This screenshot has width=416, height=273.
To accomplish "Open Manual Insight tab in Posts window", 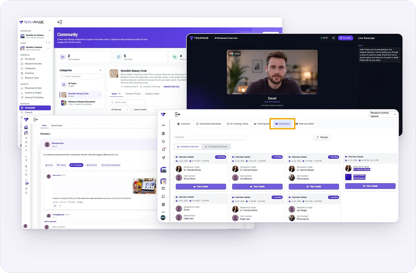I will pyautogui.click(x=57, y=126).
